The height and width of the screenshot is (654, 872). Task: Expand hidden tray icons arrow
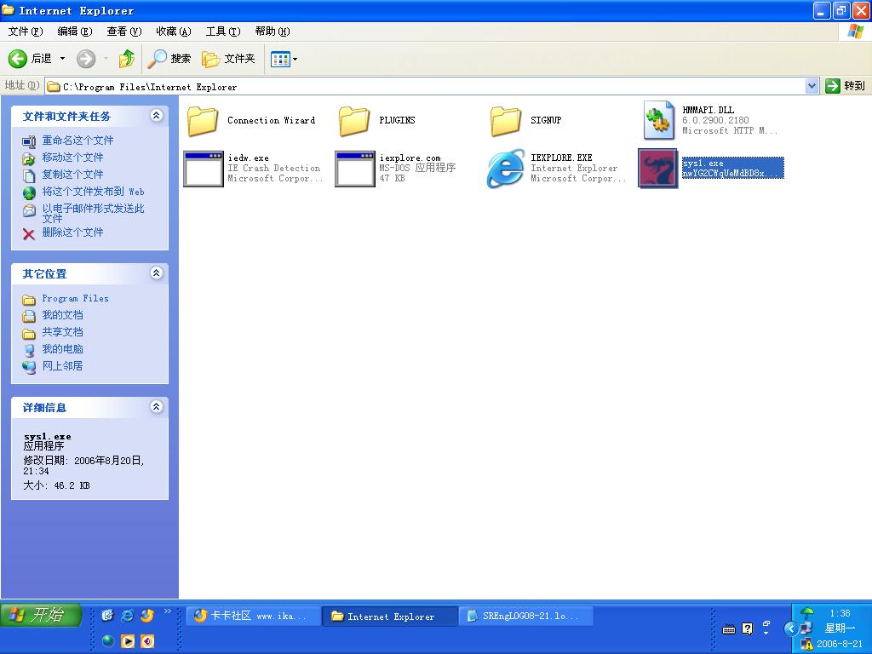click(x=790, y=628)
